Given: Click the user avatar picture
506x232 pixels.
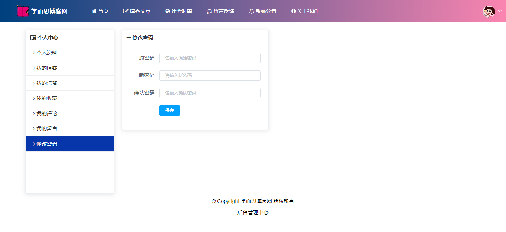Looking at the screenshot, I should (x=489, y=11).
